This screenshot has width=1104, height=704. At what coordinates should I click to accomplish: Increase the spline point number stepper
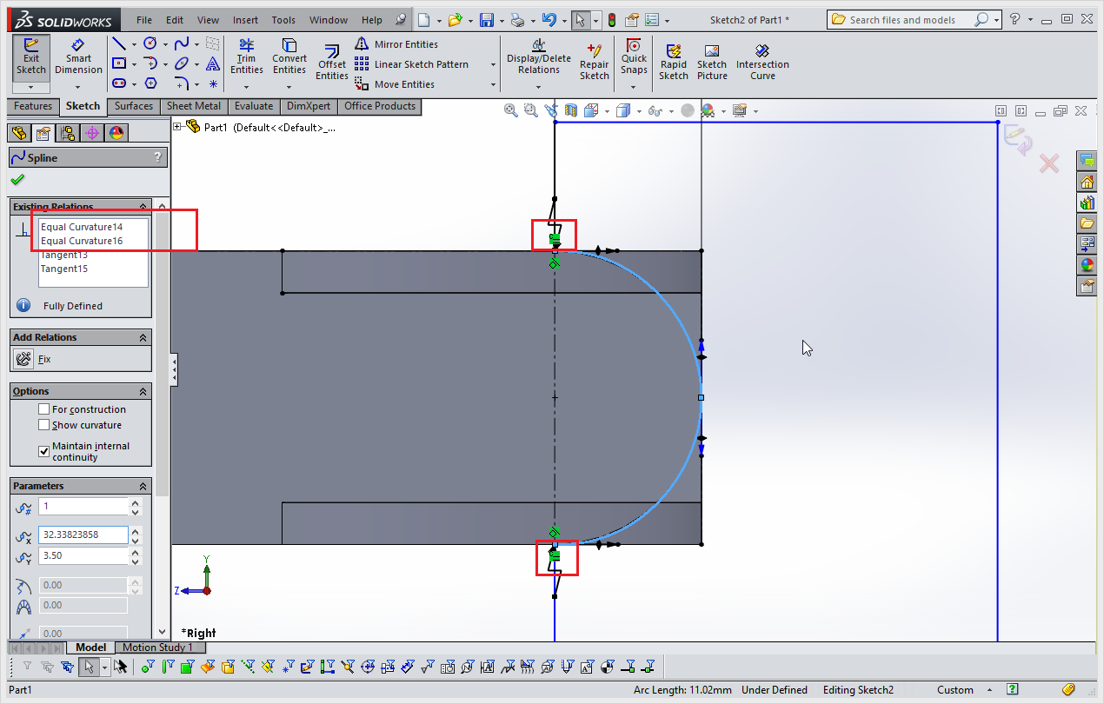coord(135,502)
